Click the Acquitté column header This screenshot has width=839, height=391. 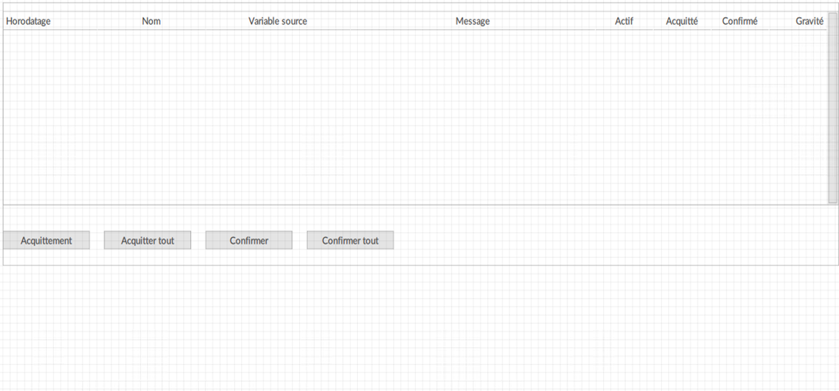pyautogui.click(x=682, y=21)
